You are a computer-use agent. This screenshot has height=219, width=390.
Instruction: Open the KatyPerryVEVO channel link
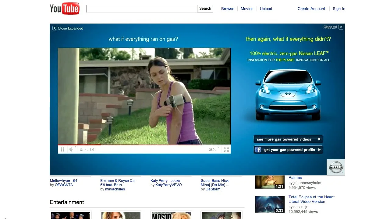(168, 185)
